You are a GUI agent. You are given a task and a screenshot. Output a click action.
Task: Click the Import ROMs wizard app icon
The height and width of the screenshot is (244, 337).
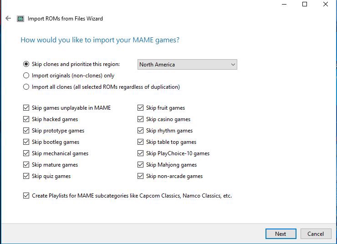tap(20, 19)
